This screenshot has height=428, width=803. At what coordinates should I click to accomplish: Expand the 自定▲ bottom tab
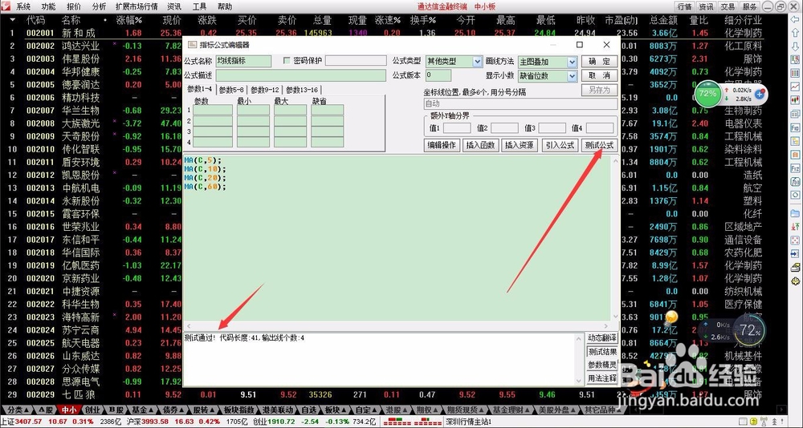(367, 410)
